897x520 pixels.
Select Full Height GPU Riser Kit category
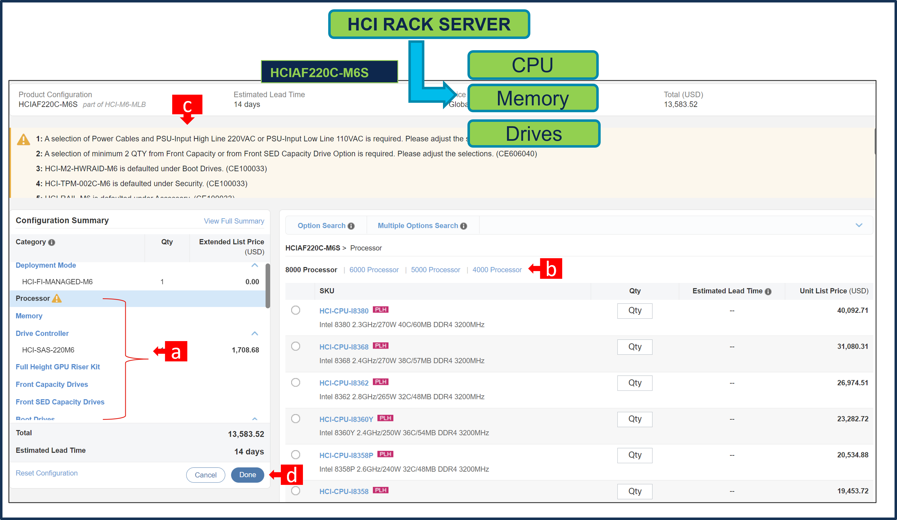pyautogui.click(x=58, y=367)
